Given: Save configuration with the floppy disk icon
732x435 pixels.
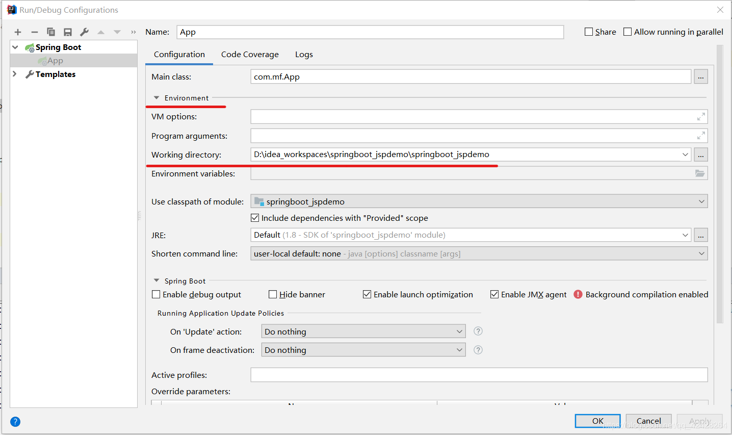Looking at the screenshot, I should [68, 32].
